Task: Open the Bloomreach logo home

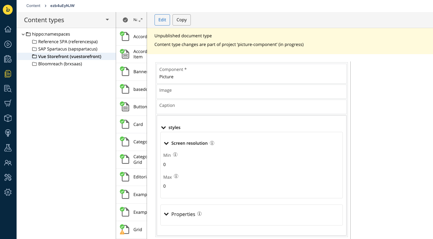Action: pyautogui.click(x=8, y=10)
